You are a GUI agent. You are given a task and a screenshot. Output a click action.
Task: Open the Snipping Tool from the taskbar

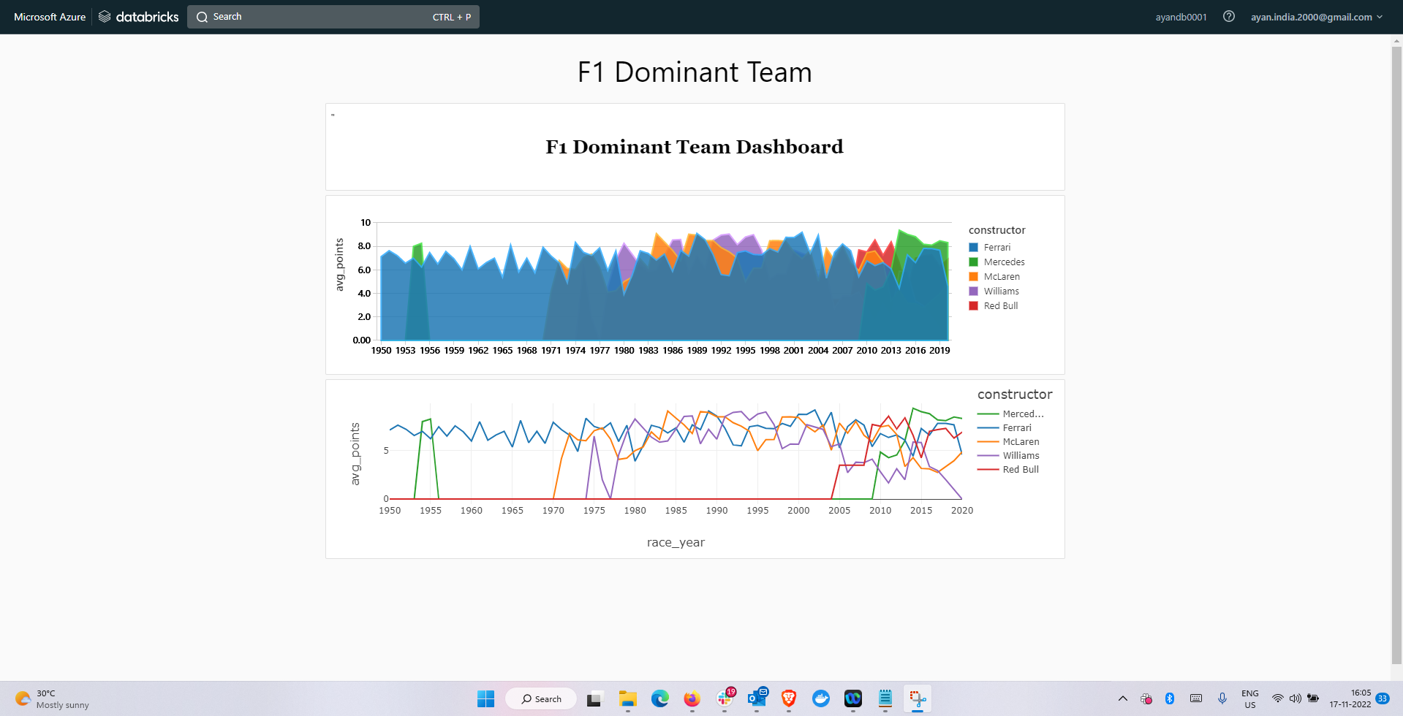click(x=918, y=699)
